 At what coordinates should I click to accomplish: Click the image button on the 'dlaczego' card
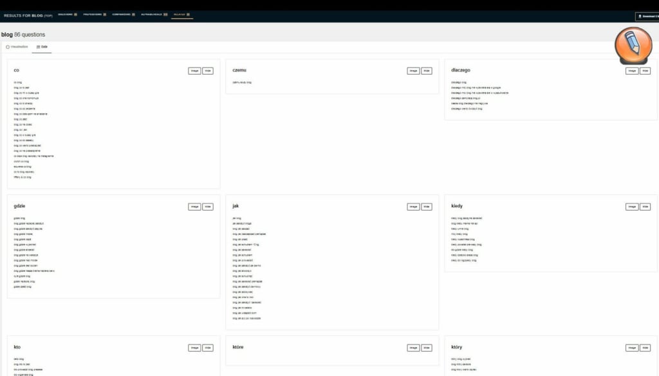pos(631,71)
